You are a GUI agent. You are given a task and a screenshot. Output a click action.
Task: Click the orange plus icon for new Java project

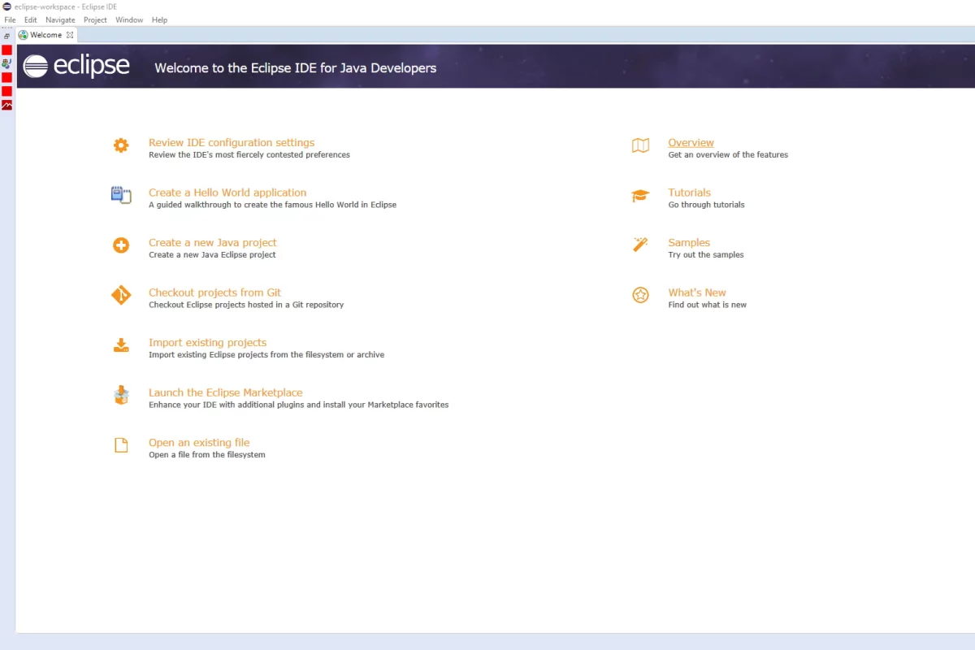(121, 245)
